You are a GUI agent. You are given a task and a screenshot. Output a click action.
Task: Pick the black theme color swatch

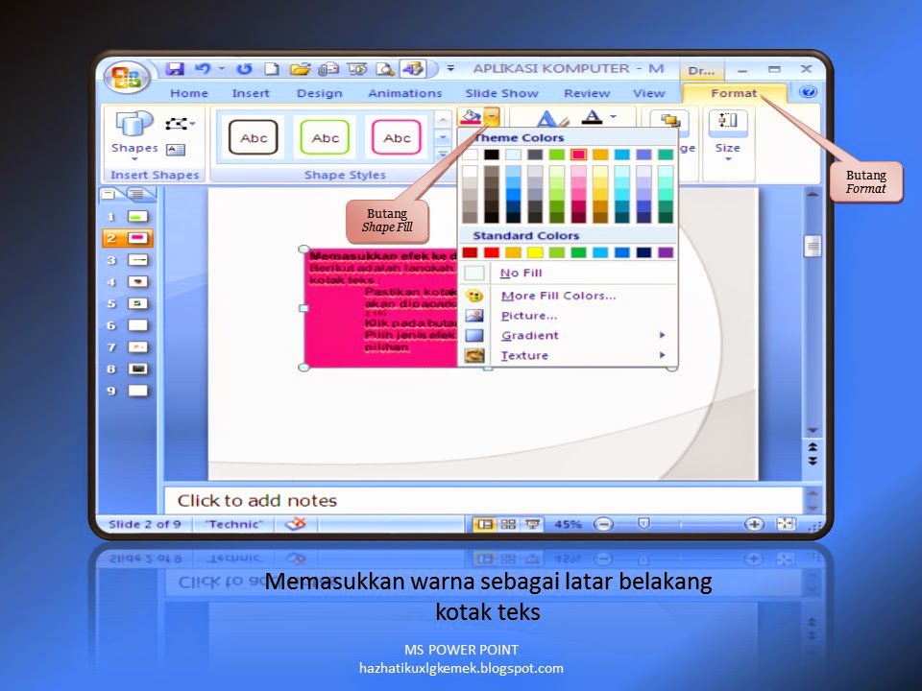[492, 155]
